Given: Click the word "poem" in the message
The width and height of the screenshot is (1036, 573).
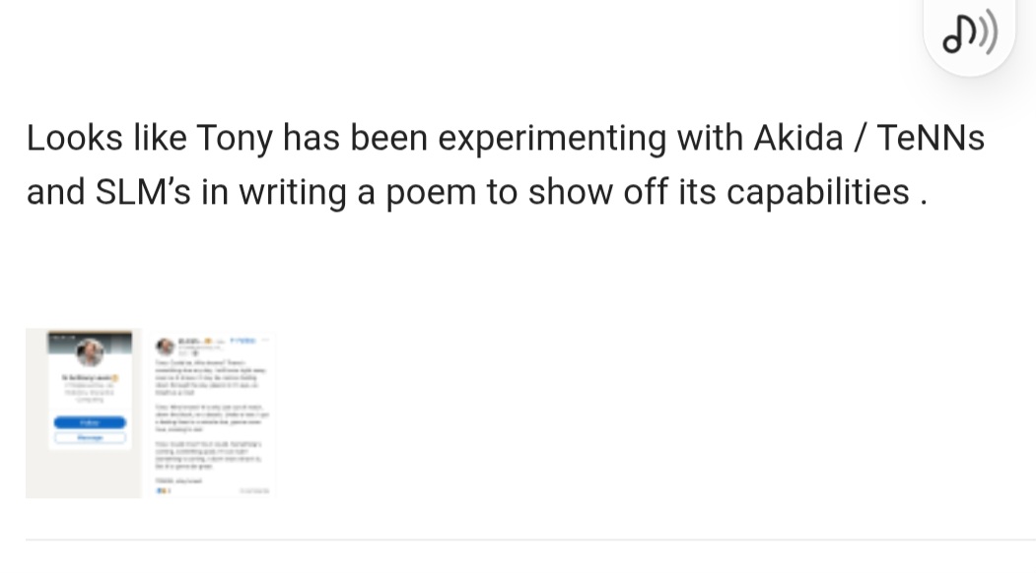Looking at the screenshot, I should [x=431, y=192].
